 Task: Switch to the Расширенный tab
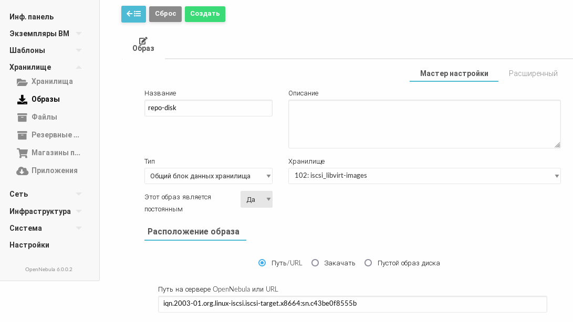coord(533,73)
